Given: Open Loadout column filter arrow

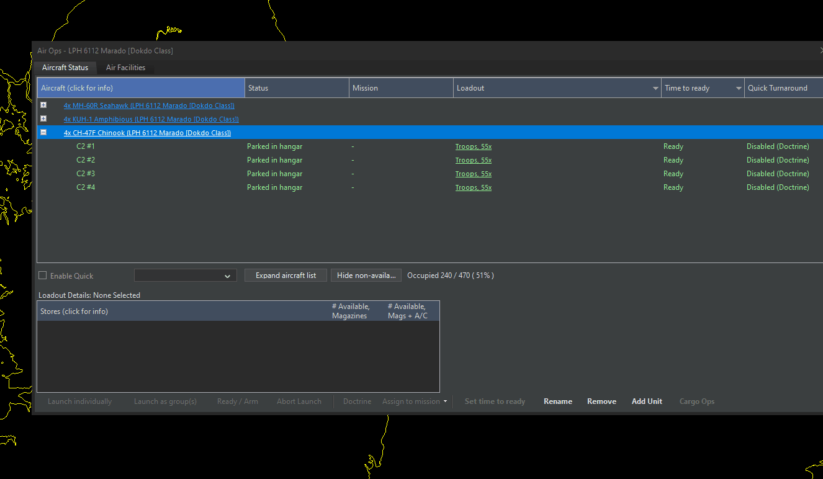Looking at the screenshot, I should (x=655, y=89).
